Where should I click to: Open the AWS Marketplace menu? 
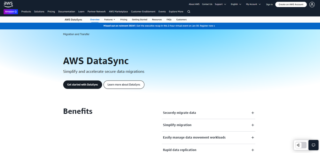click(x=118, y=11)
